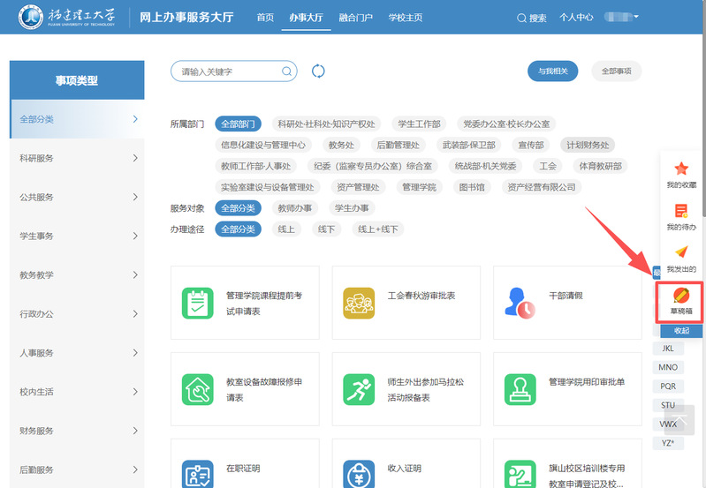
Task: Click magnifier icon in keyword search box
Action: click(x=286, y=71)
